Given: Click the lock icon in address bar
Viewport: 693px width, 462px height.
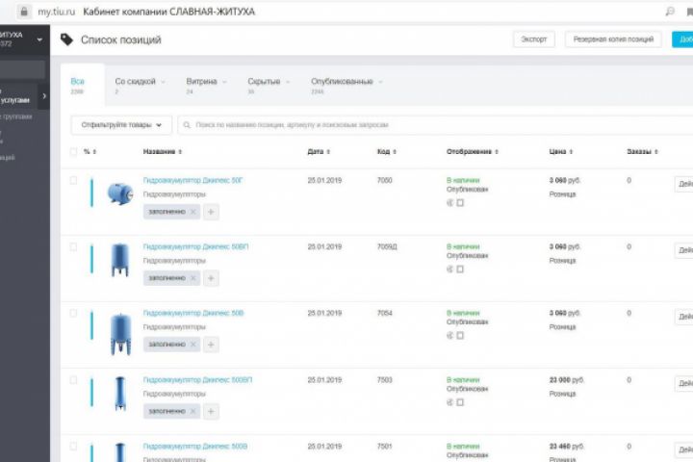Looking at the screenshot, I should click(x=24, y=12).
